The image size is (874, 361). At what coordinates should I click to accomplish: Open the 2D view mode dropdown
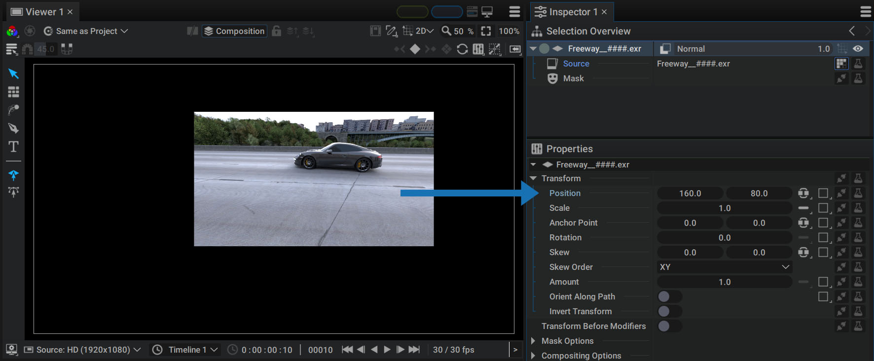(424, 31)
